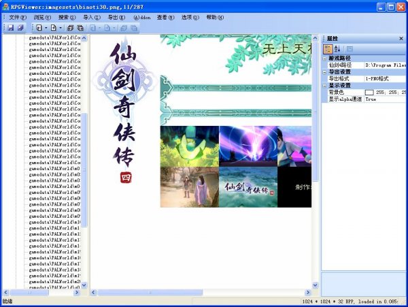The image size is (408, 307).
Task: Click the white 背景色 color swatch
Action: click(x=369, y=93)
